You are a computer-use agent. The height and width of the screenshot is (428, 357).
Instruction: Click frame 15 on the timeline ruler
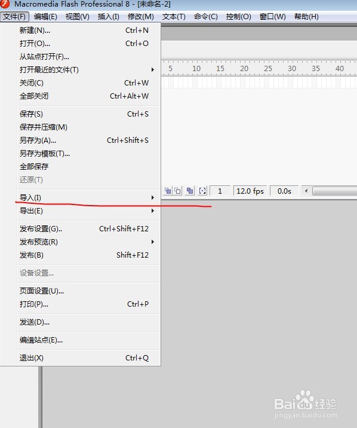click(220, 69)
